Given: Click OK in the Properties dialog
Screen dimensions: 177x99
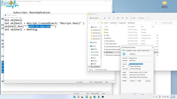Looking at the screenshot, I should pyautogui.click(x=135, y=94).
